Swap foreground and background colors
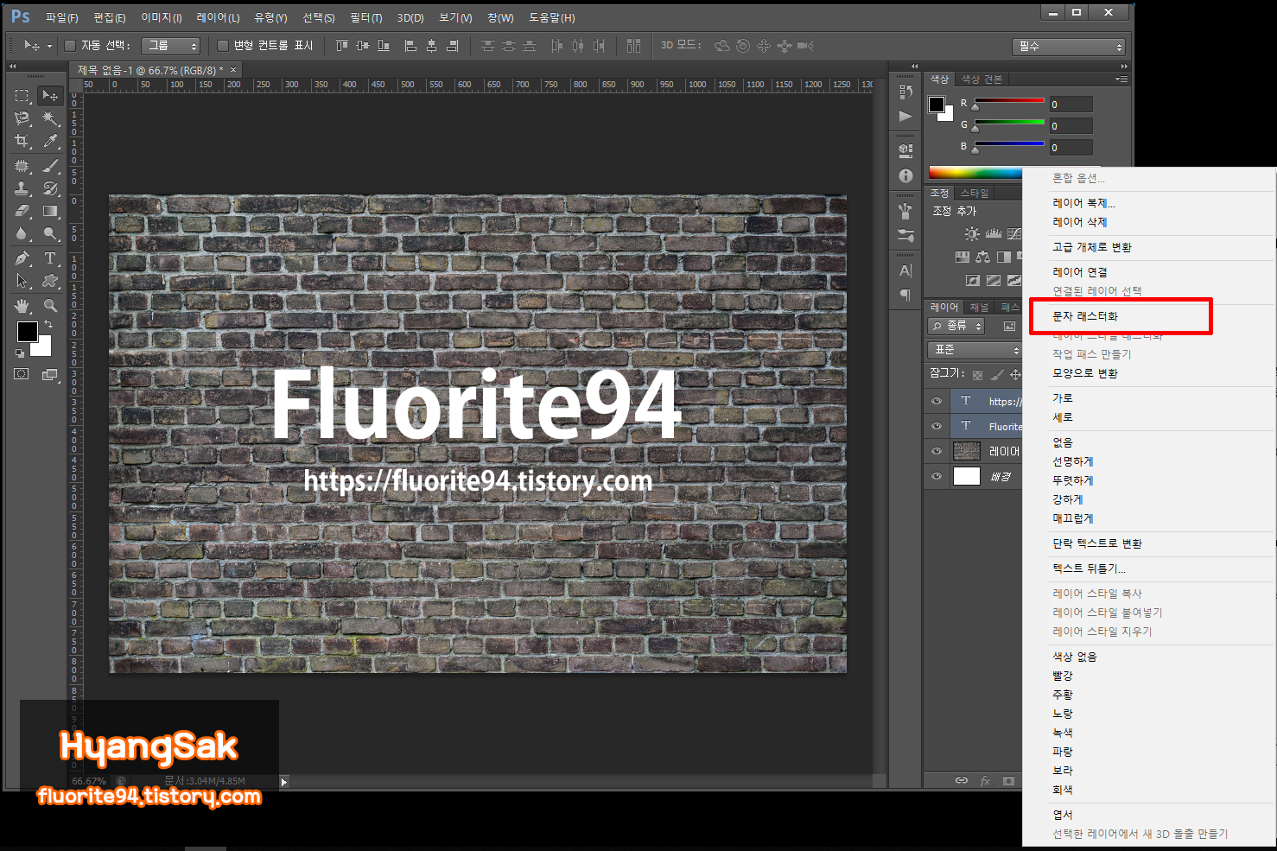 coord(48,324)
